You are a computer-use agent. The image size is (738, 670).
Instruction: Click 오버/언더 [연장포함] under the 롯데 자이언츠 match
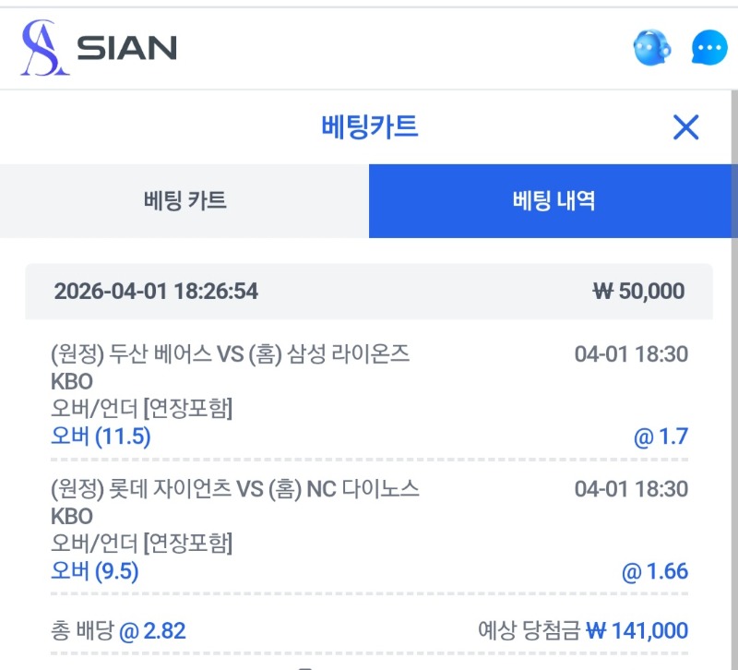click(141, 544)
